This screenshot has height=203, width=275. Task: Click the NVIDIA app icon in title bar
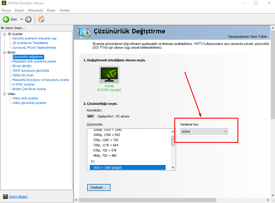point(4,3)
